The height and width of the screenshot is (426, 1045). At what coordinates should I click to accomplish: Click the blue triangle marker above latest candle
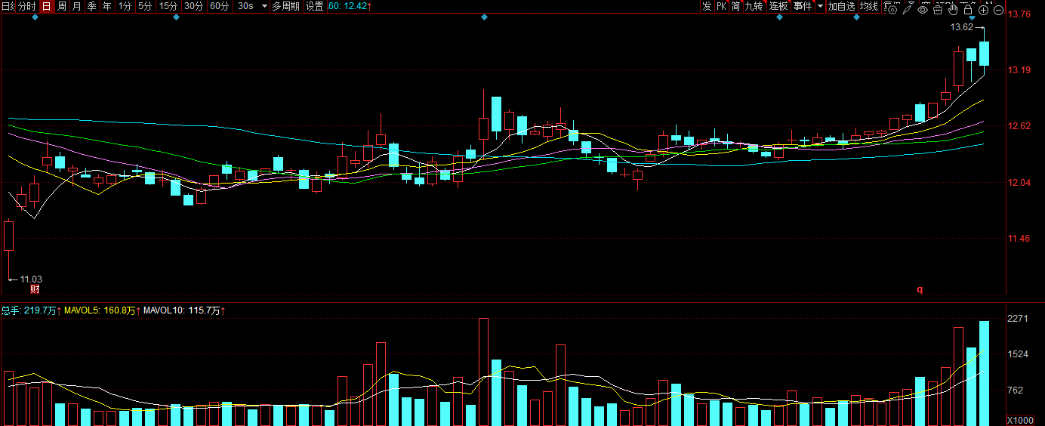[x=973, y=17]
